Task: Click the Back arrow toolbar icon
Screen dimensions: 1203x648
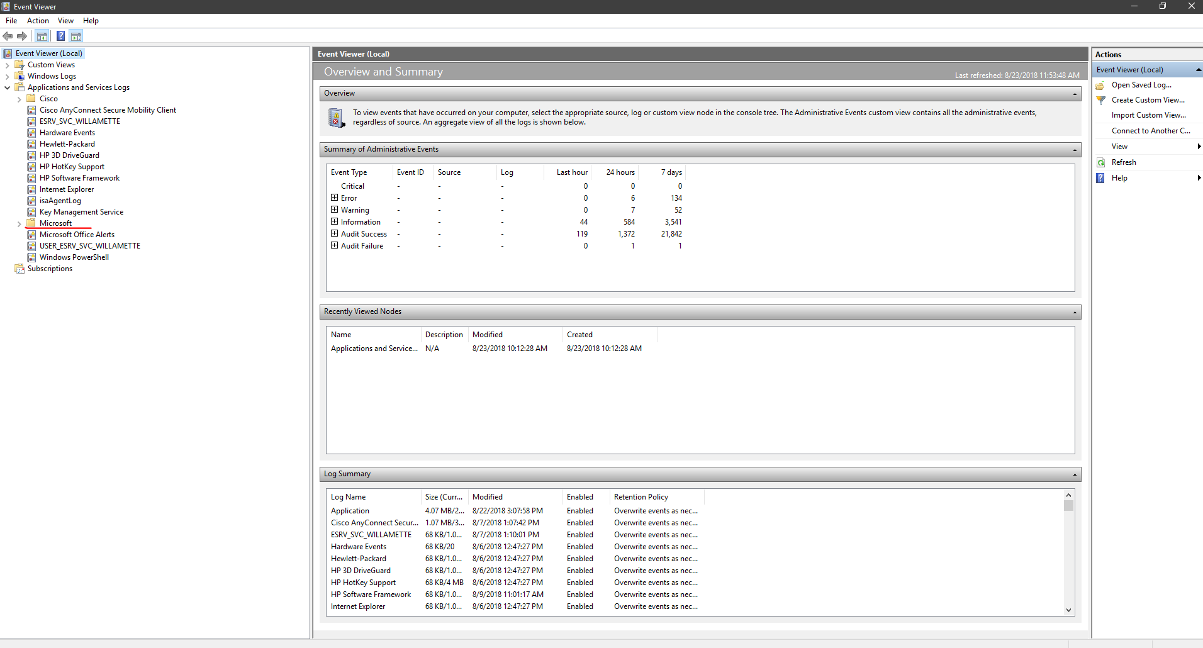Action: click(x=8, y=36)
